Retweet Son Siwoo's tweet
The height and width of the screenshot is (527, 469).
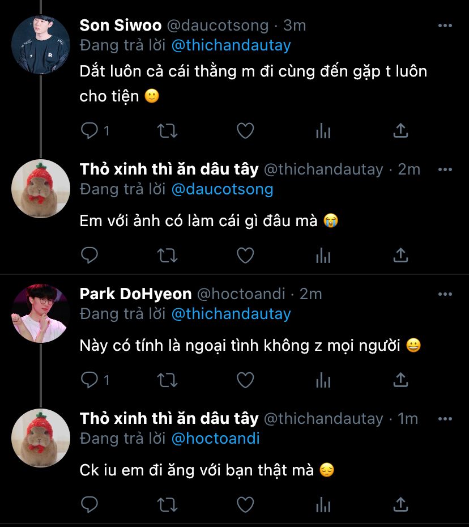pyautogui.click(x=167, y=131)
